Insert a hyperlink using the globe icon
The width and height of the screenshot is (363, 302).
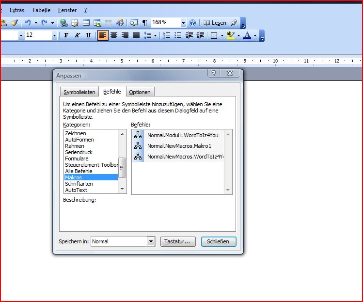(63, 23)
